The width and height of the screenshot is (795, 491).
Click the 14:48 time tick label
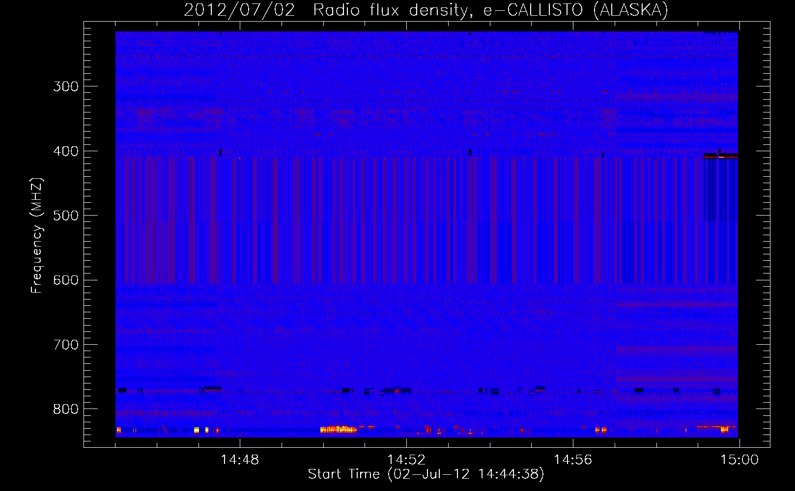pos(240,460)
